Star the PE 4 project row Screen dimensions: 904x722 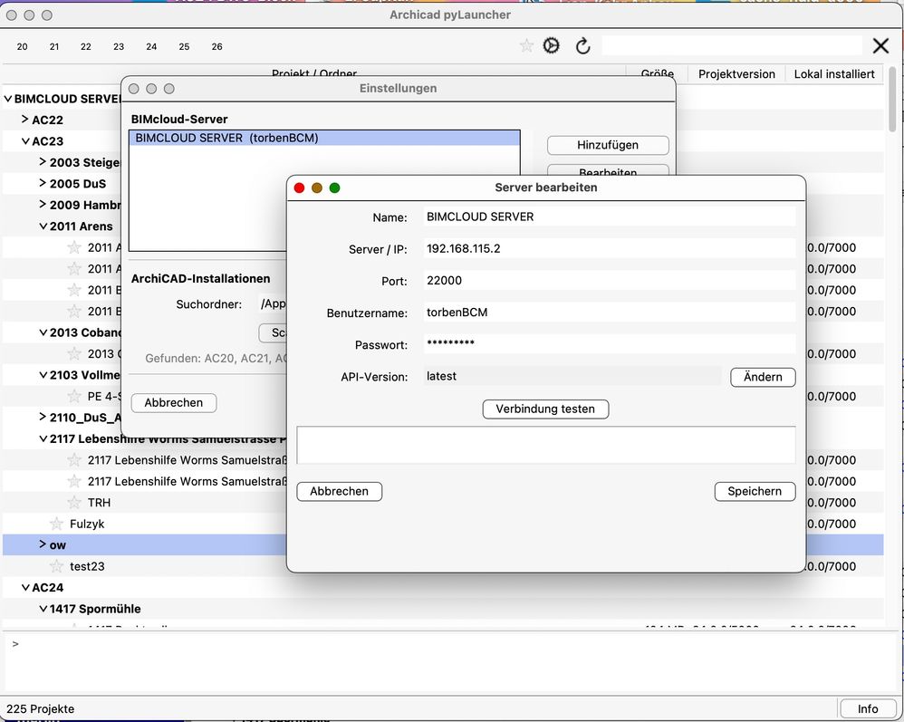point(73,396)
